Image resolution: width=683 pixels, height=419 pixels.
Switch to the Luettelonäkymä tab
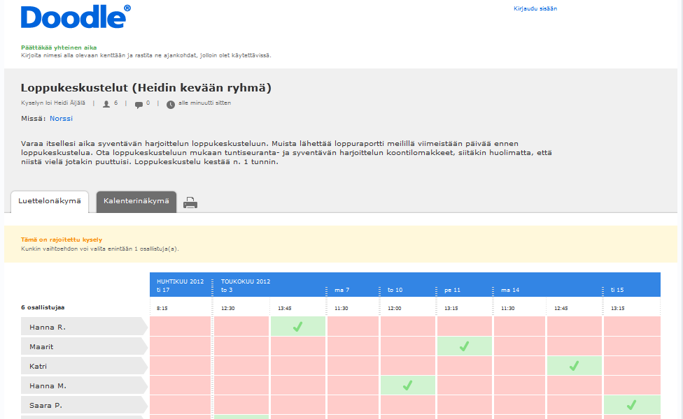coord(50,201)
